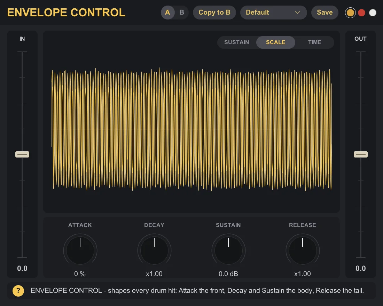Image resolution: width=383 pixels, height=306 pixels.
Task: Click the OUT label above the fader
Action: 360,39
